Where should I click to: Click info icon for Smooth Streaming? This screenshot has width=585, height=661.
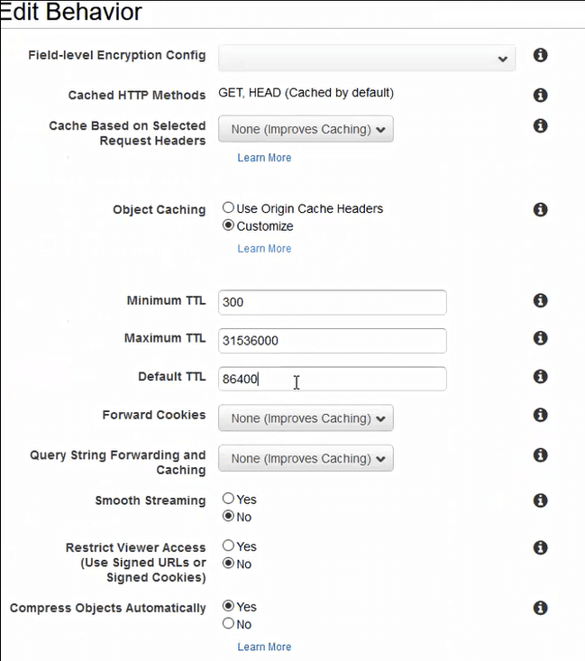(541, 500)
